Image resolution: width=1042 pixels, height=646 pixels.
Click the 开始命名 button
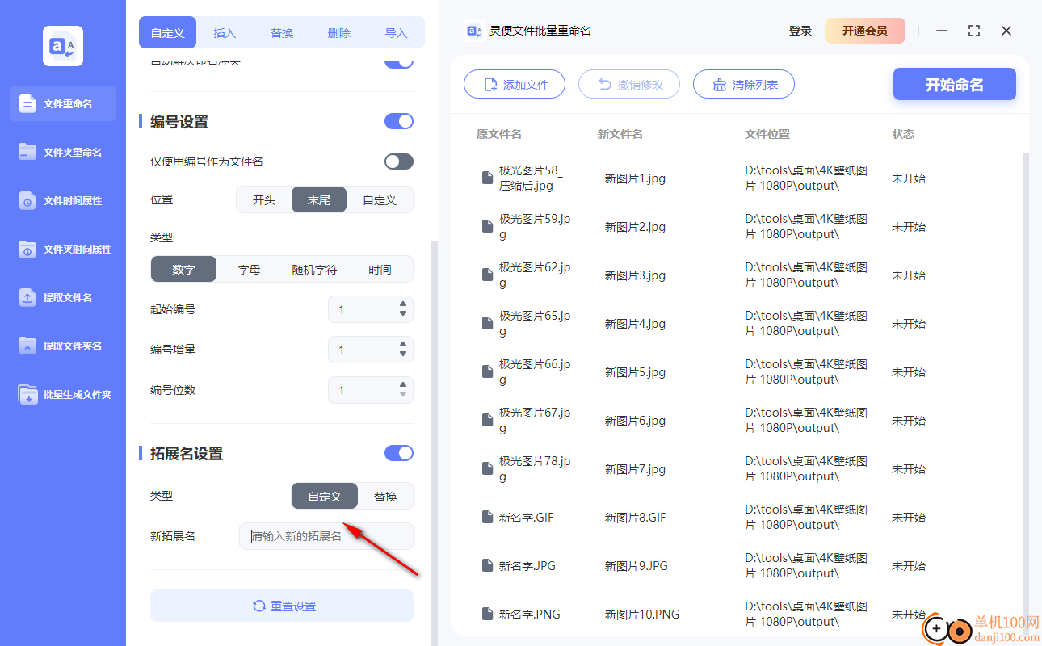[955, 84]
